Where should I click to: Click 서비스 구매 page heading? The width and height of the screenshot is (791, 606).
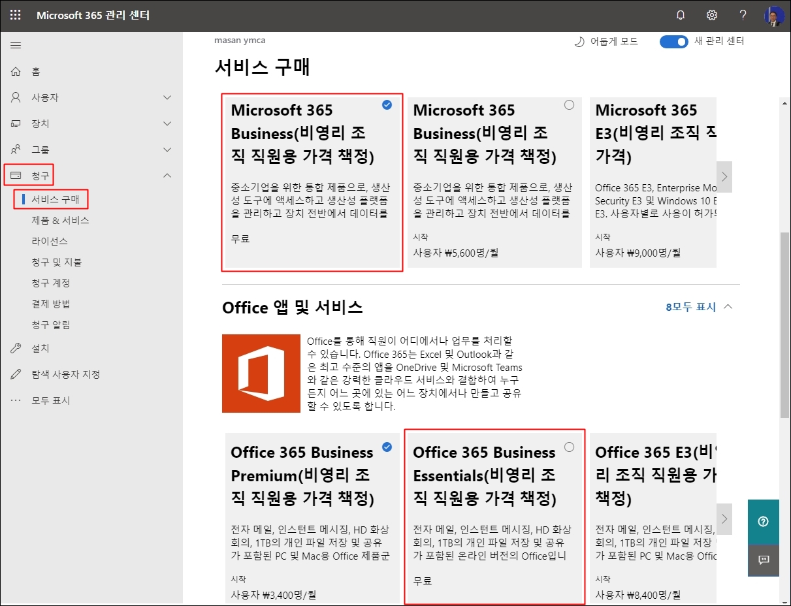pos(262,67)
